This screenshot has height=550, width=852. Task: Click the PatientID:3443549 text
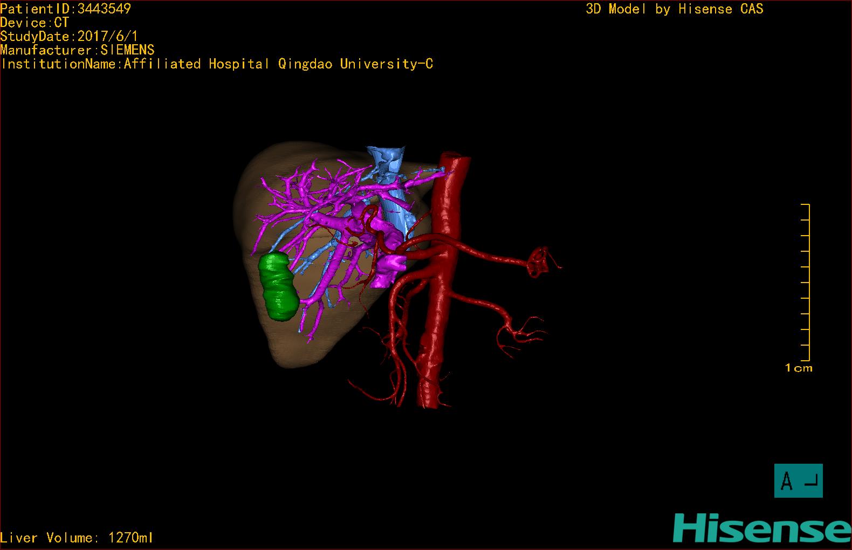[65, 9]
